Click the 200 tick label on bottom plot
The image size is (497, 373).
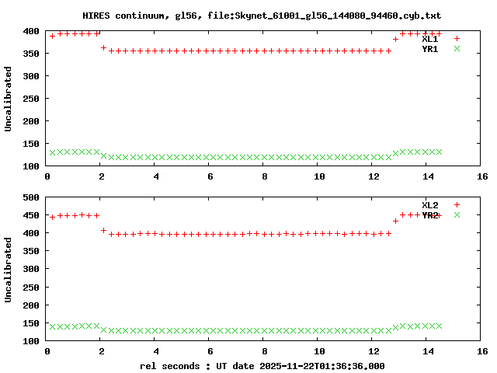[x=31, y=305]
